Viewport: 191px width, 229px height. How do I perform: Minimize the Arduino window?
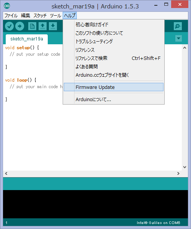tap(156, 5)
